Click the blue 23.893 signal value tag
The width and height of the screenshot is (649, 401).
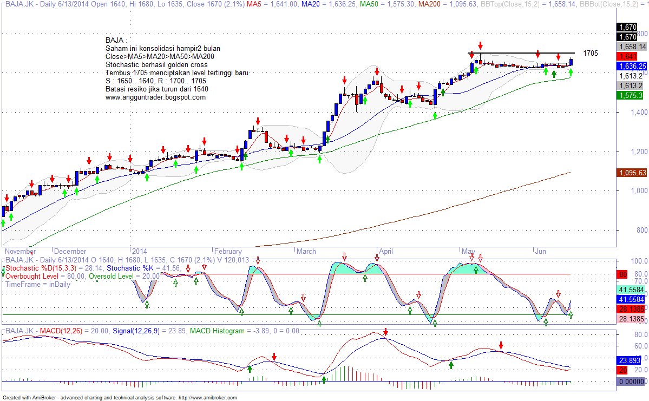click(x=629, y=360)
